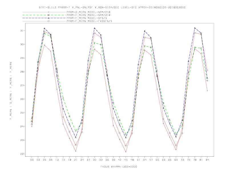Viewport: 226px width, 174px height.
Task: Click x-axis tick label 54
Action: 145,160
